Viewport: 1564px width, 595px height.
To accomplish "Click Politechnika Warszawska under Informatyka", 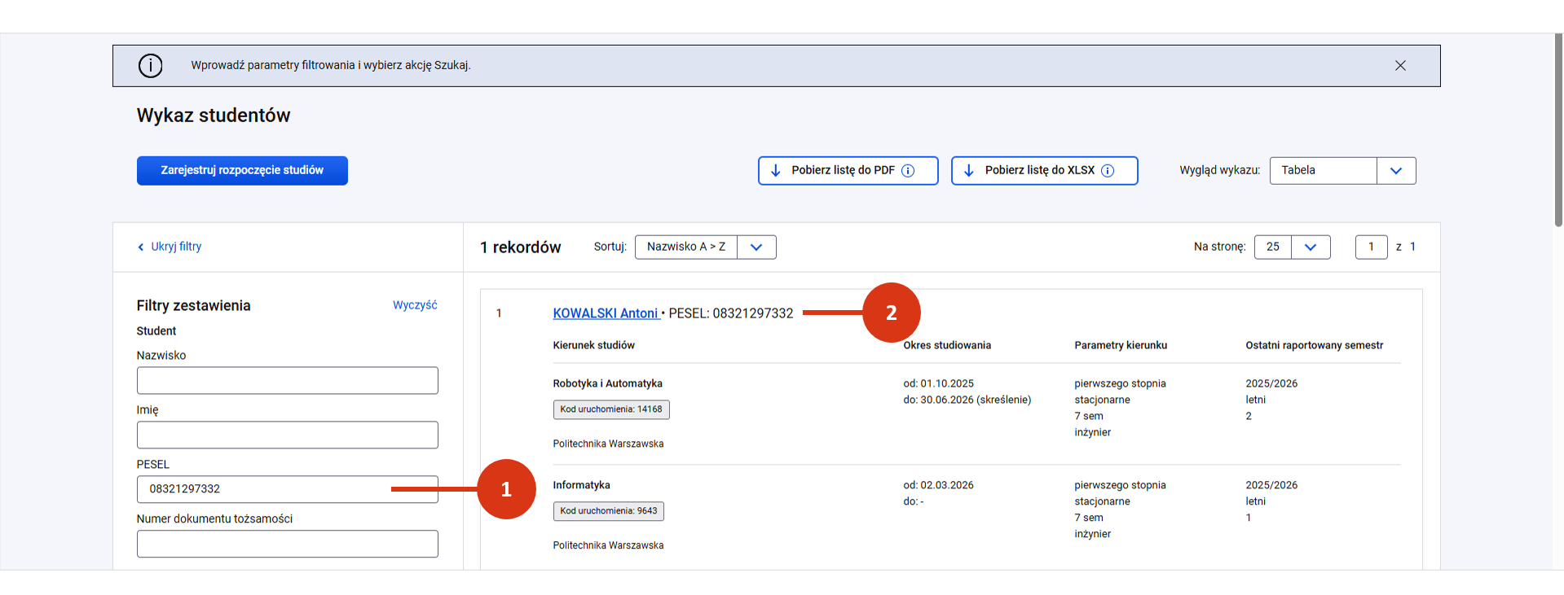I will point(608,545).
